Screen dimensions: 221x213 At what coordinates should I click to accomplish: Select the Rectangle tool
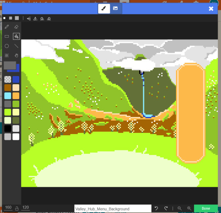7,36
